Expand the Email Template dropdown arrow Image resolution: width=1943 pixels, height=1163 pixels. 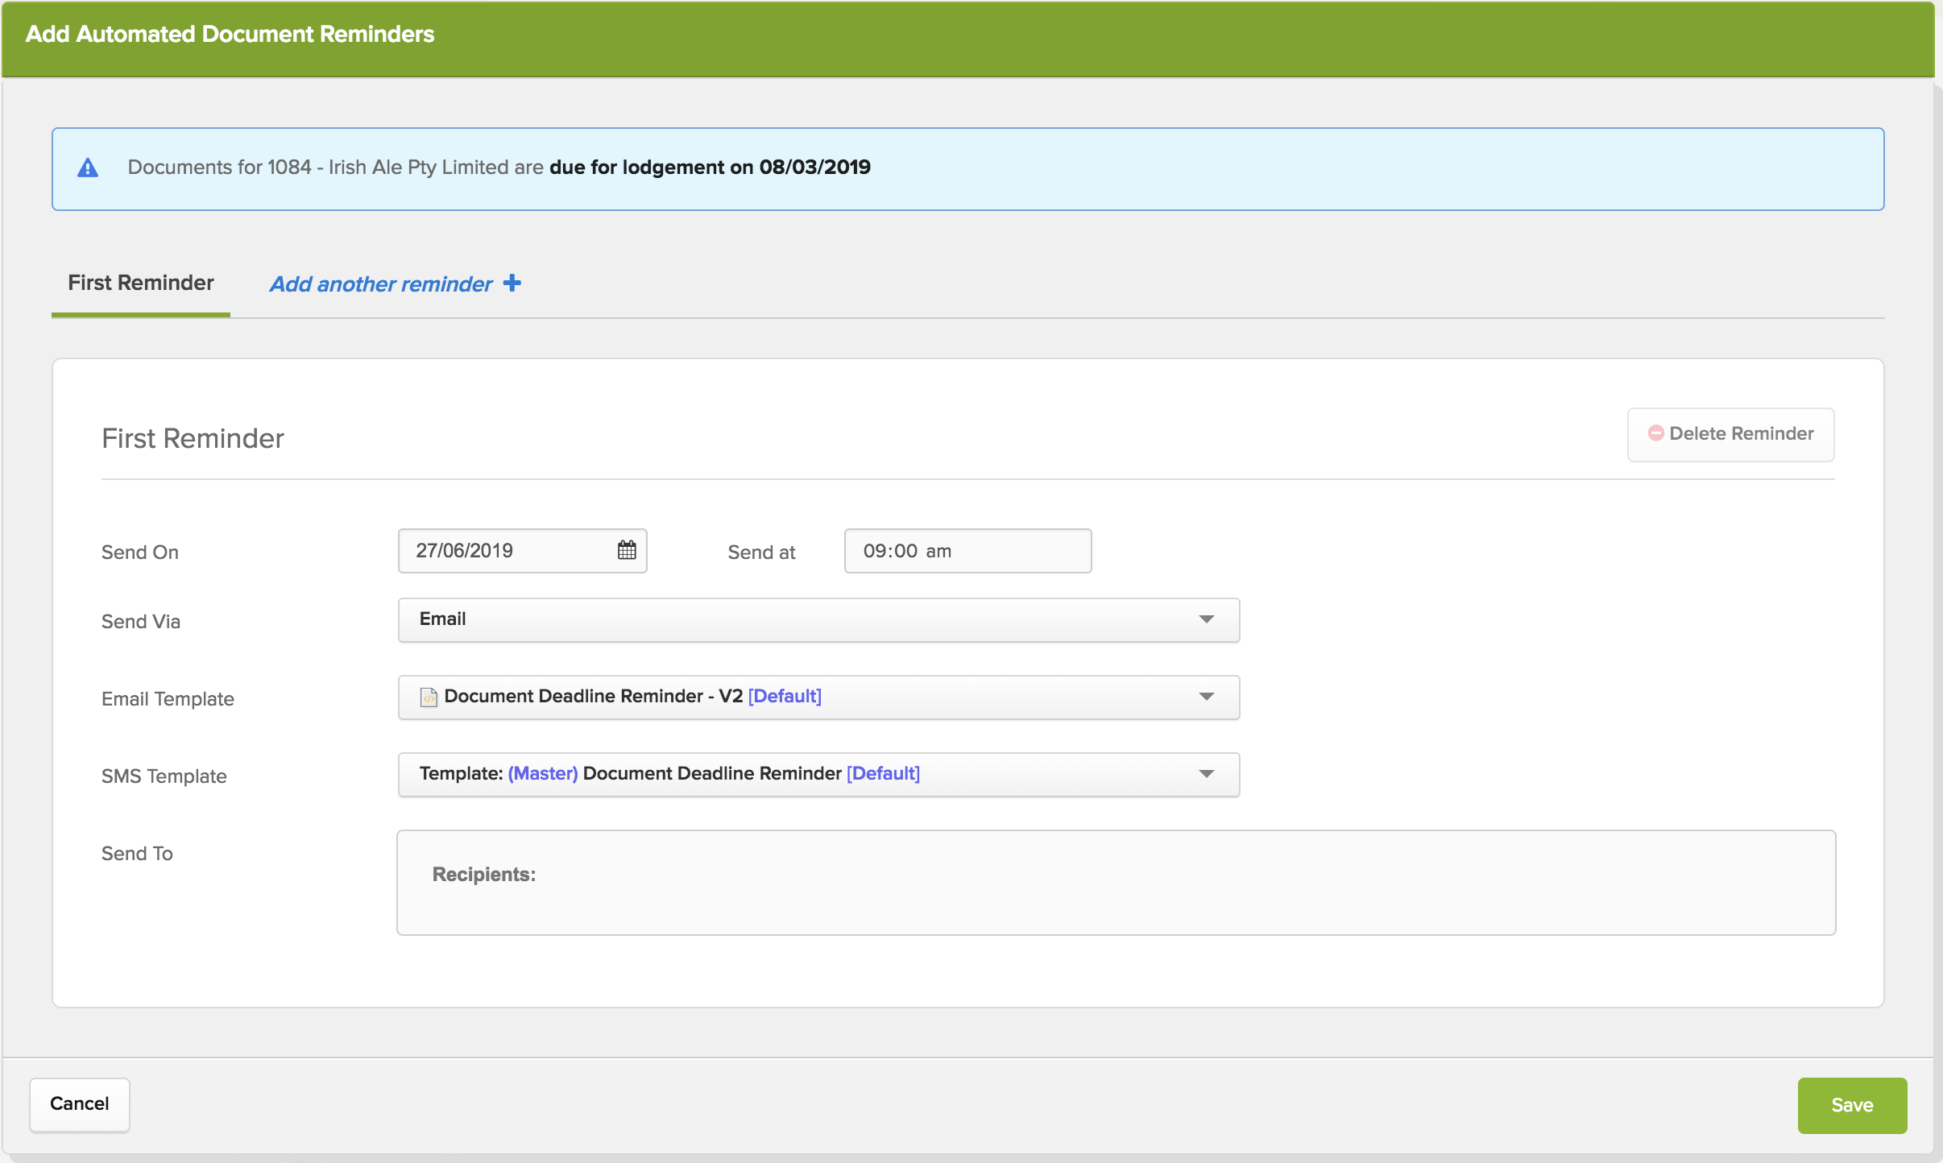click(1206, 697)
